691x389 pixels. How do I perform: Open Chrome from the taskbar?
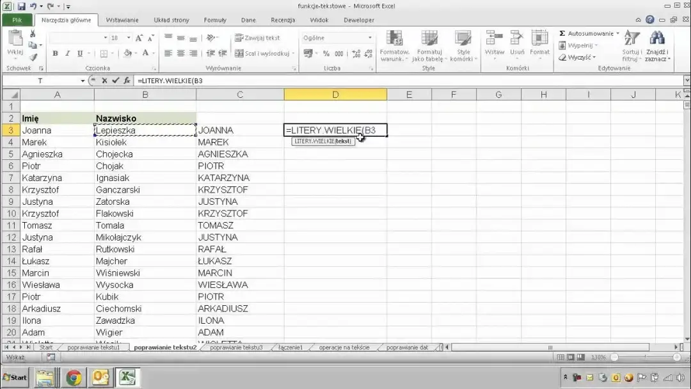(74, 377)
